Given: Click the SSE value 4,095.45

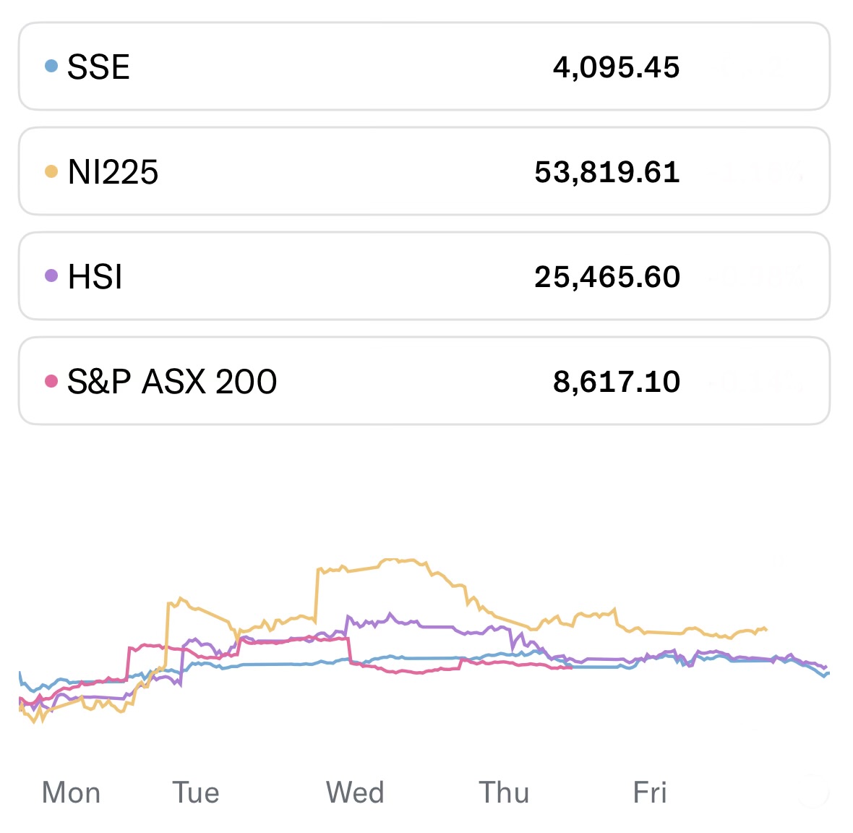Looking at the screenshot, I should [x=616, y=67].
